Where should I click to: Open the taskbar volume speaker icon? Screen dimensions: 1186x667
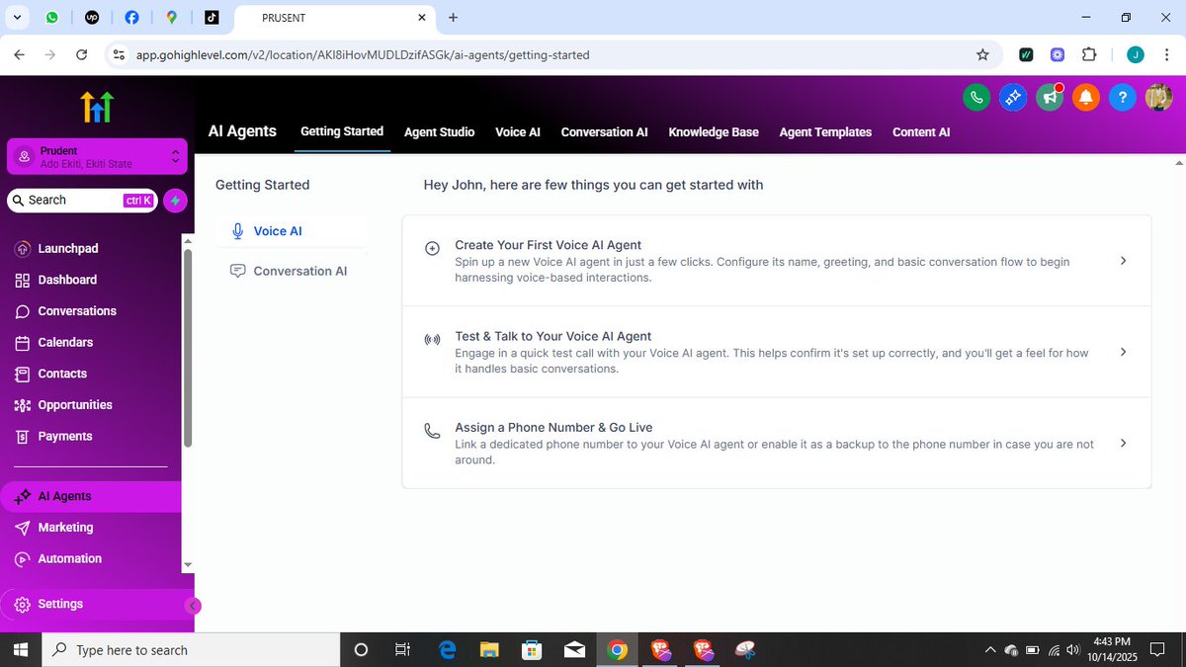click(1073, 650)
